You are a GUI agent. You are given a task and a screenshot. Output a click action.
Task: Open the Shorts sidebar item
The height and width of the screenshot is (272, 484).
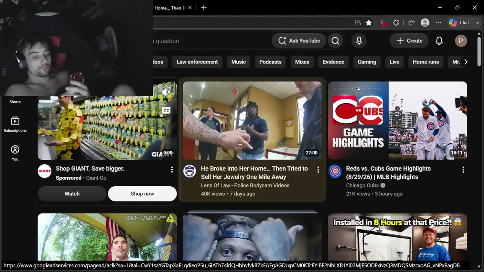(15, 101)
